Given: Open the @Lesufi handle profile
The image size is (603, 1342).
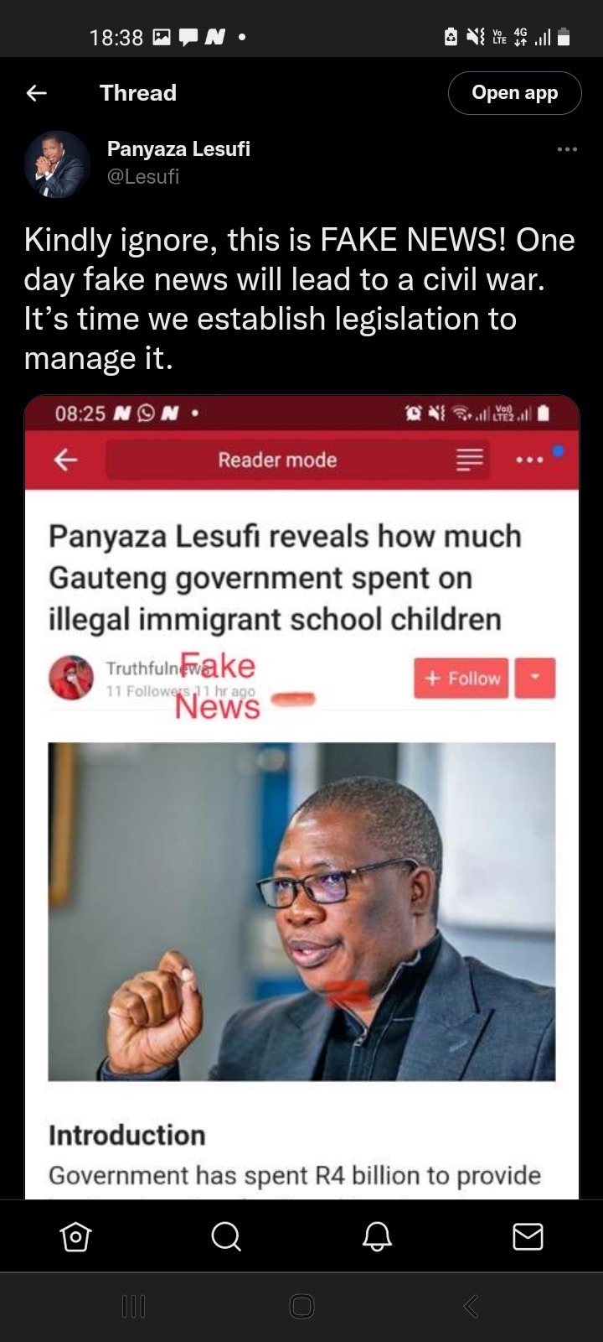Looking at the screenshot, I should (143, 176).
